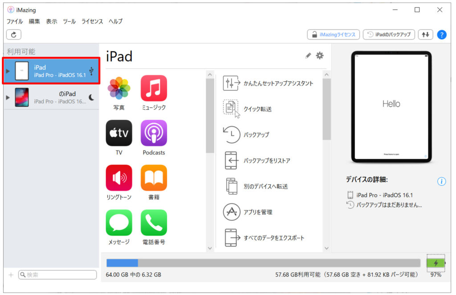Expand the selected iPad tree arrow
The height and width of the screenshot is (295, 456).
point(8,71)
